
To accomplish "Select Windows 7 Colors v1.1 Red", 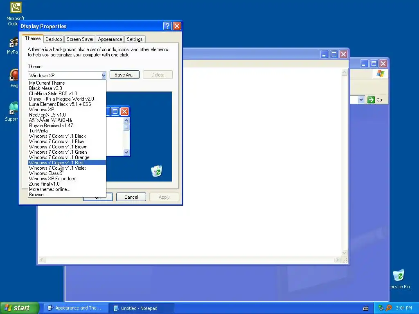I will click(67, 163).
